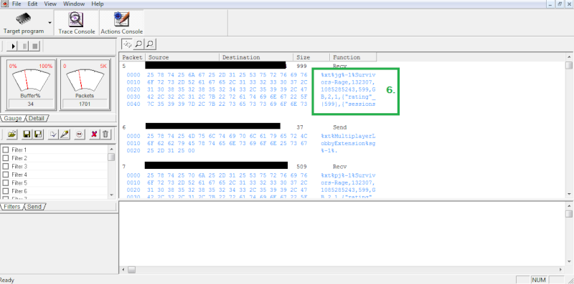Viewport: 574px width, 284px height.
Task: Click the Ready status bar text
Action: [7, 280]
